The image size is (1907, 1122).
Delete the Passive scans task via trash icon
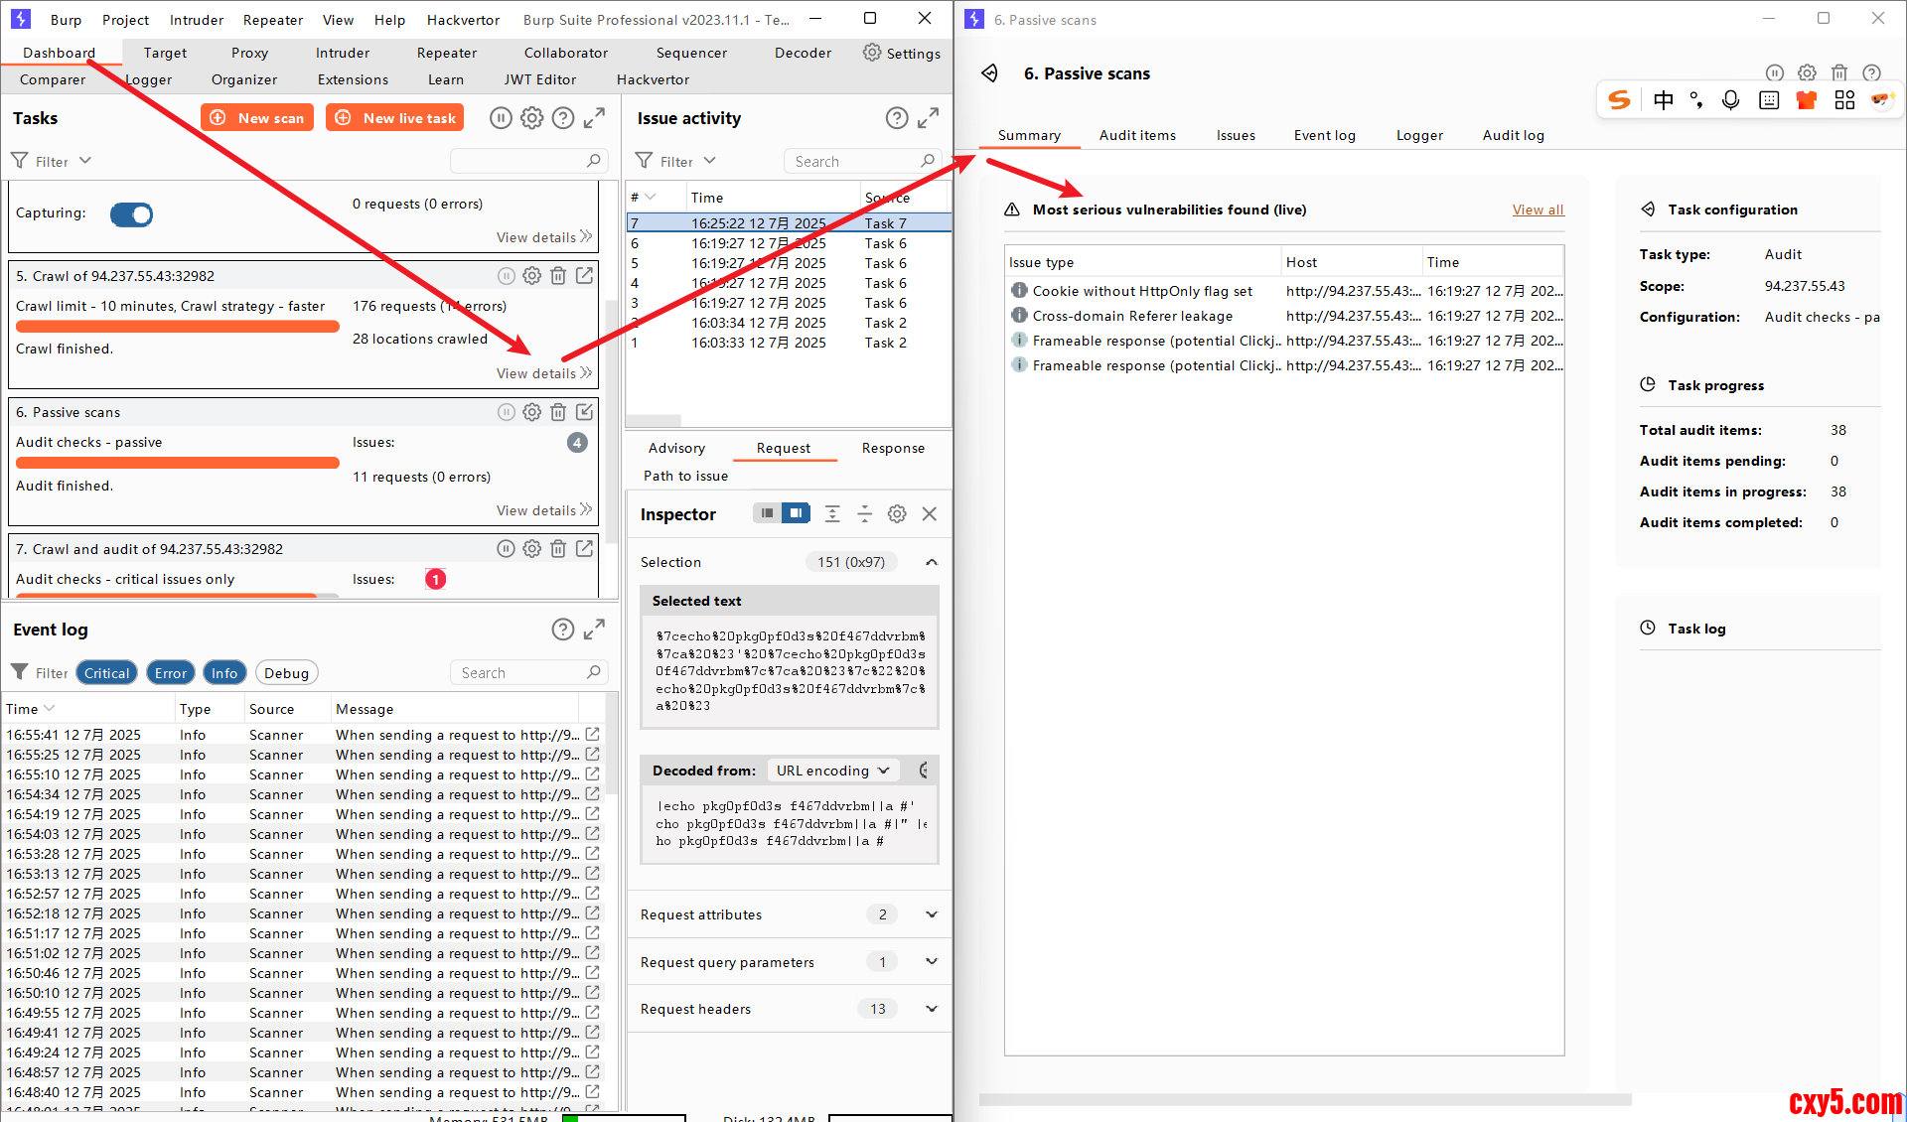coord(558,412)
